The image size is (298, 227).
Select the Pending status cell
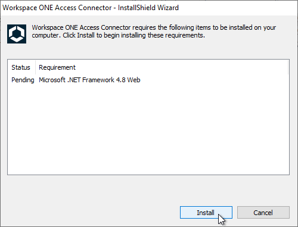point(23,80)
